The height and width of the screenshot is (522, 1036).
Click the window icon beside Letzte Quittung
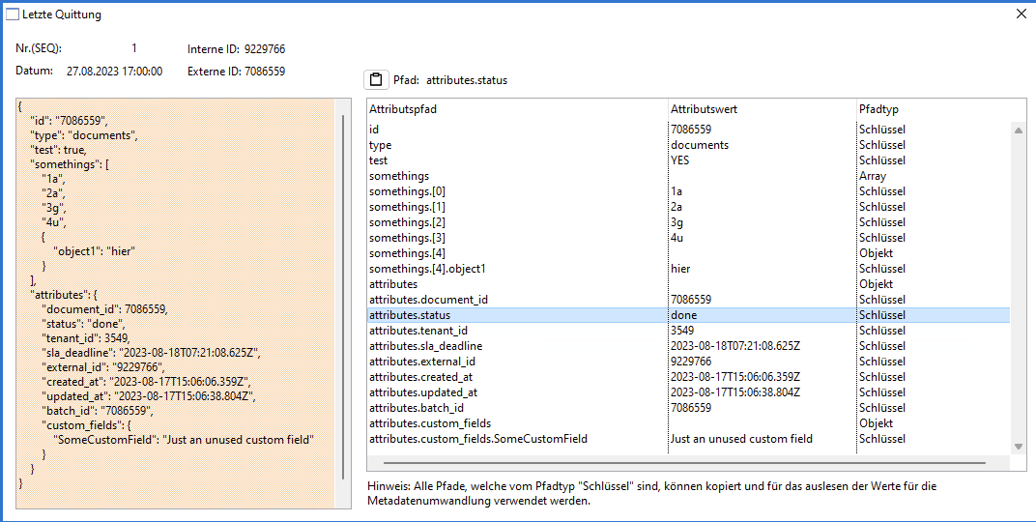coord(13,14)
